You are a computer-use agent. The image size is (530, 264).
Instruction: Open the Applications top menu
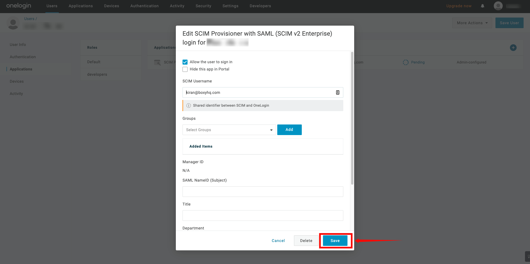[x=81, y=6]
